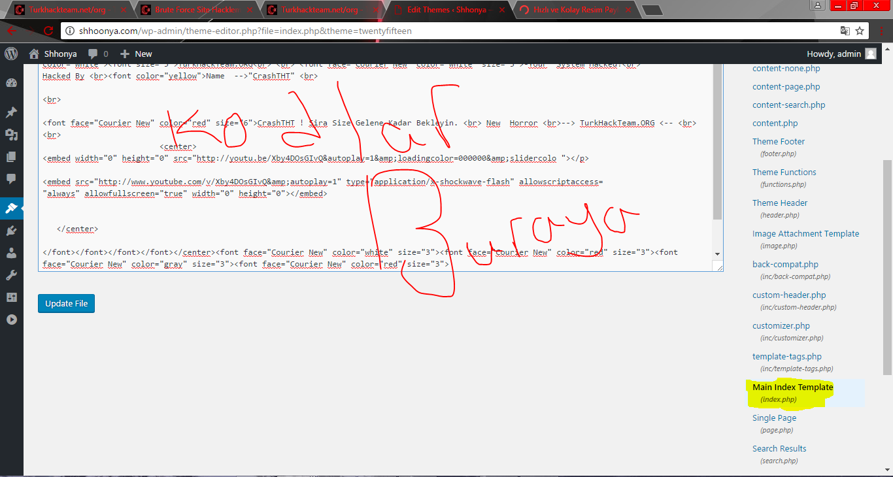Open the Pages sidebar icon
Screen dimensions: 893x477
pyautogui.click(x=11, y=157)
